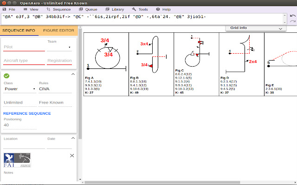Open the Team dropdown
Screen dimensions: 297x185
coord(59,47)
